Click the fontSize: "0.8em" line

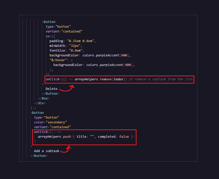[67, 51]
